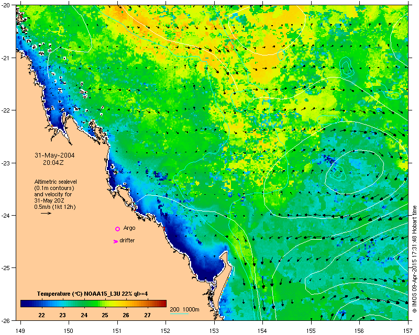Click the longitude axis label 153

214,331
